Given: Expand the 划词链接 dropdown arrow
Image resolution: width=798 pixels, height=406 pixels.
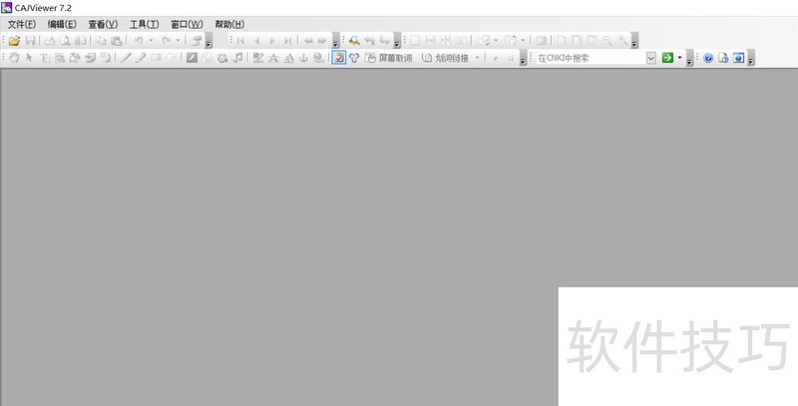Looking at the screenshot, I should 478,58.
